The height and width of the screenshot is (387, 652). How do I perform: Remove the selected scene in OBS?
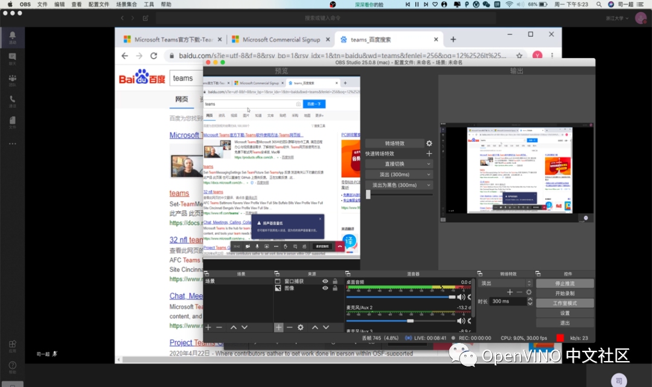219,328
